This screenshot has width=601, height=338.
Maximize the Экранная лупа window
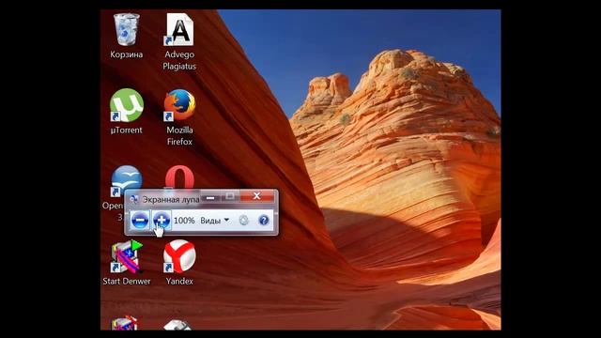pyautogui.click(x=230, y=196)
